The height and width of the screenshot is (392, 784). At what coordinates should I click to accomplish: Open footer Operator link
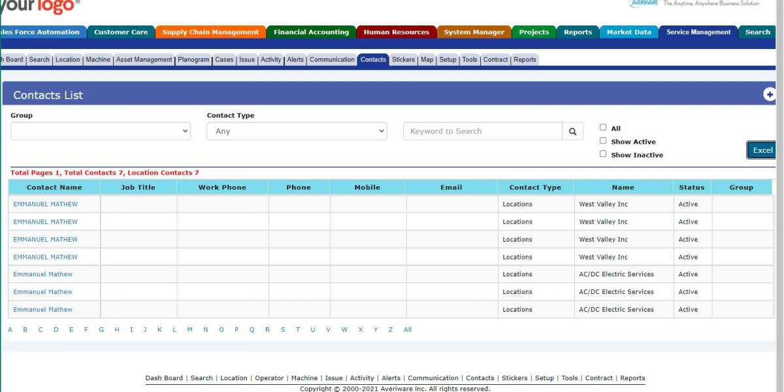pos(269,378)
